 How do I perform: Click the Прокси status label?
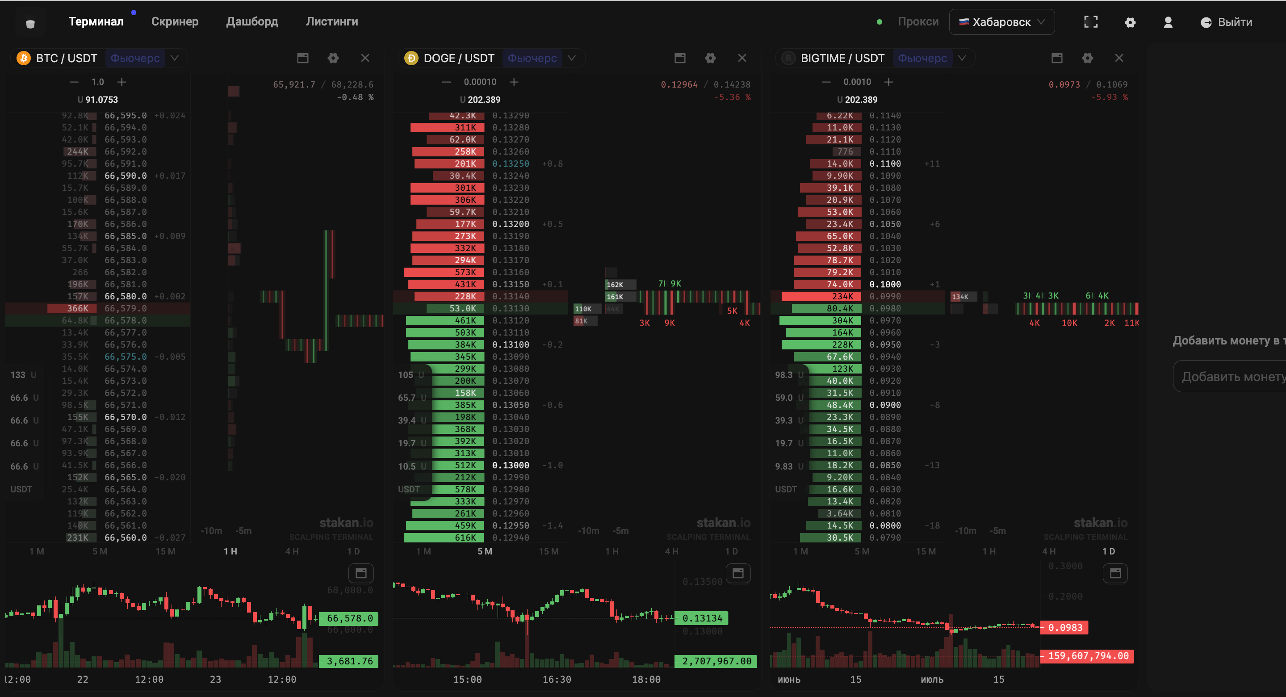(x=918, y=21)
